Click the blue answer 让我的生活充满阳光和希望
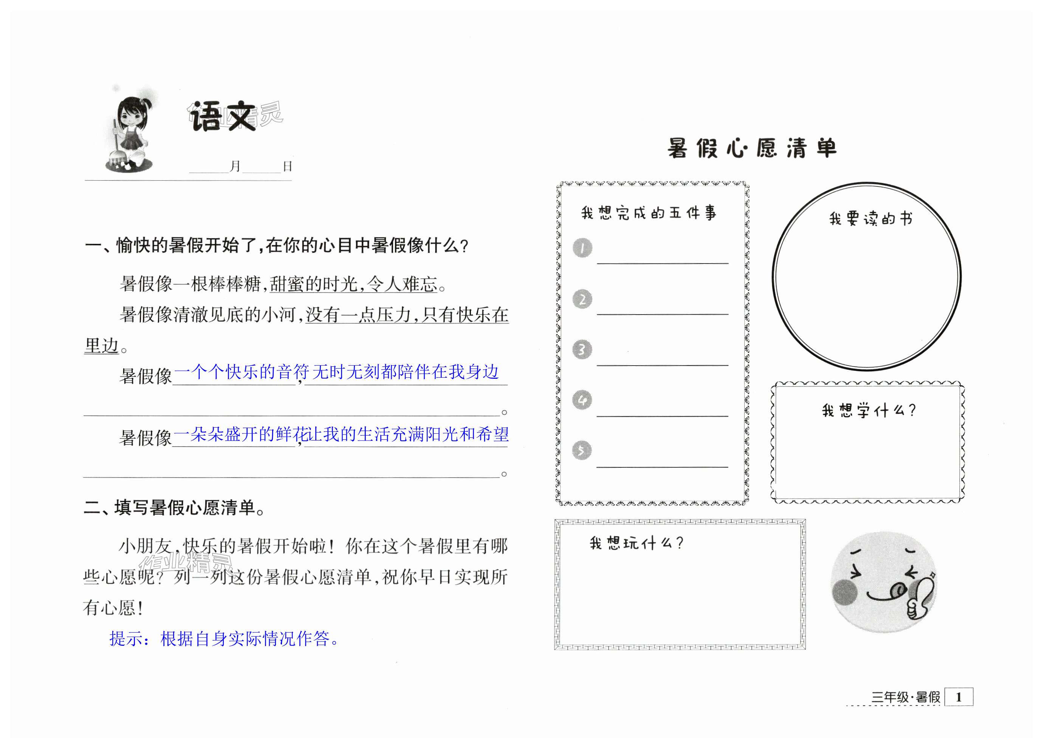The image size is (1044, 749). coord(408,434)
